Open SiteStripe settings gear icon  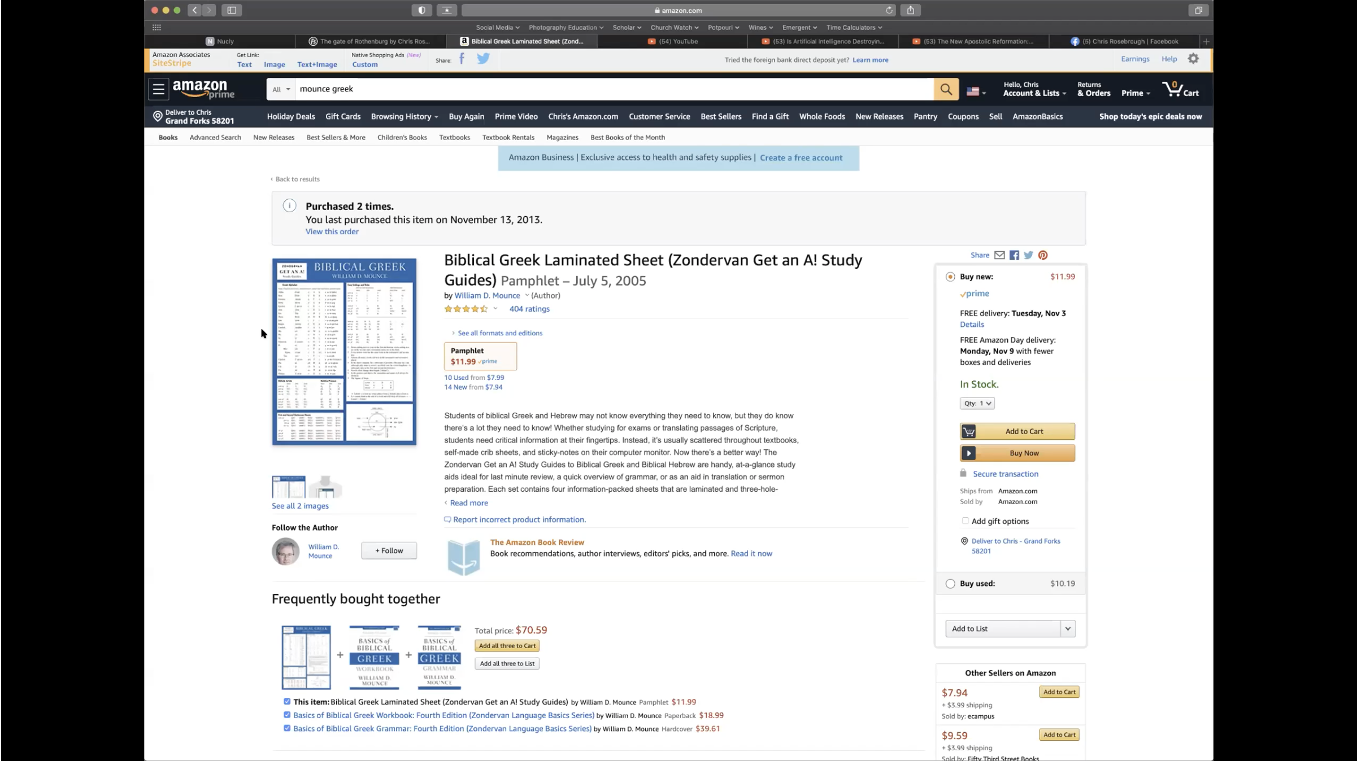click(1193, 59)
